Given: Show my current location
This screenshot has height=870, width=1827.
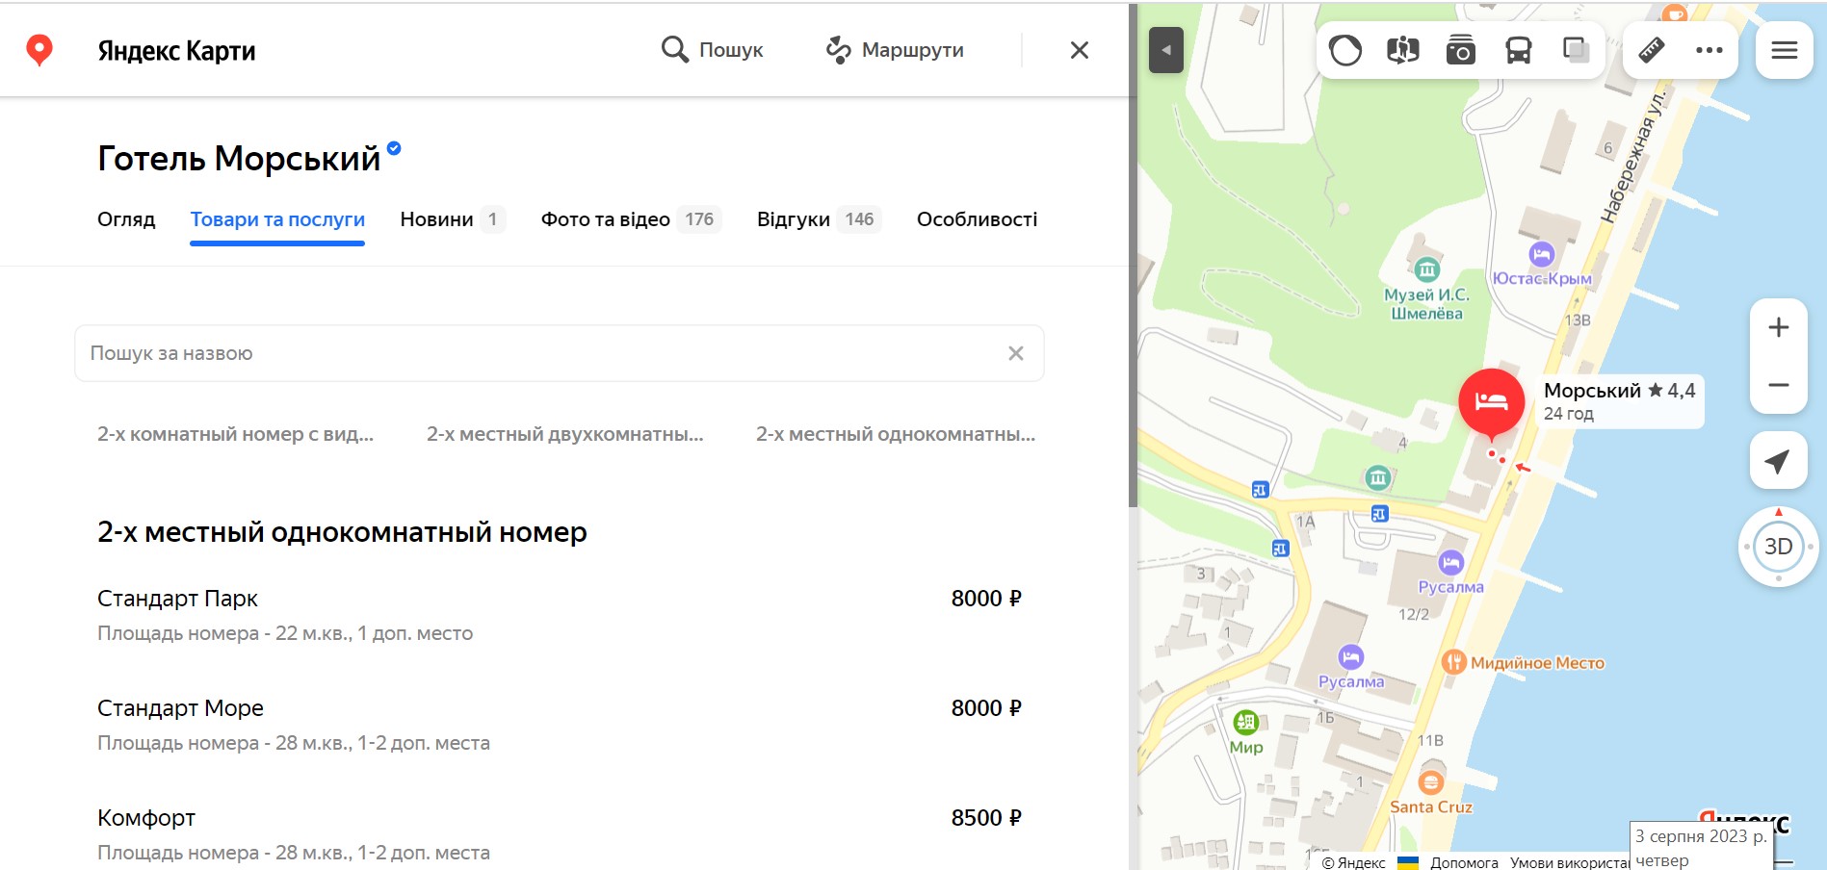Looking at the screenshot, I should pyautogui.click(x=1778, y=461).
